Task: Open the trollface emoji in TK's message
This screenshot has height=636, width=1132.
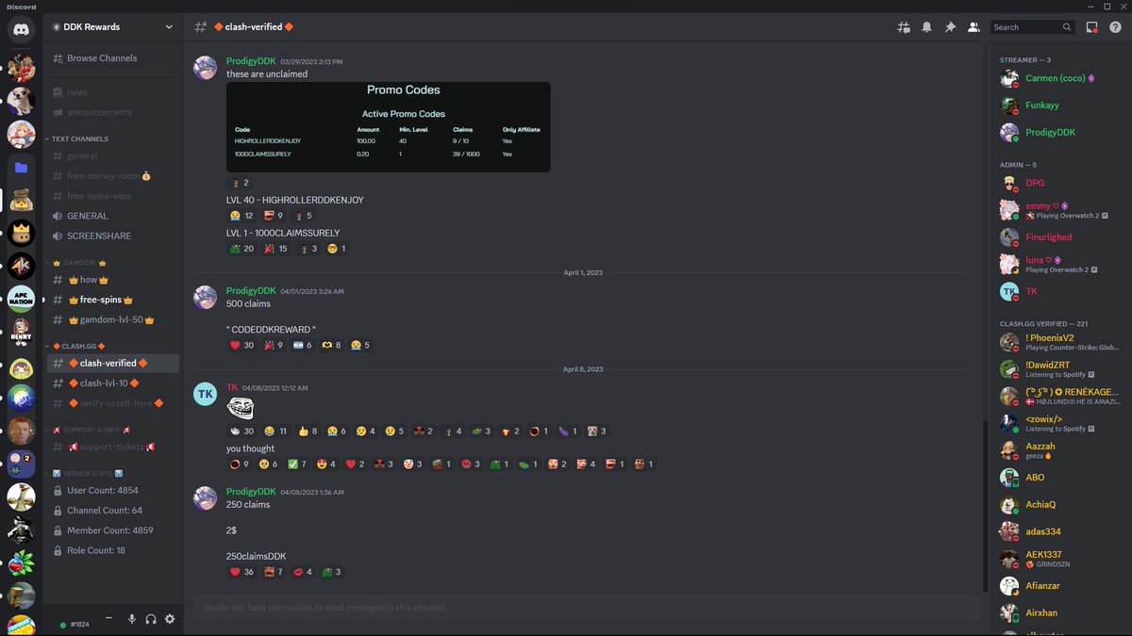Action: point(241,408)
